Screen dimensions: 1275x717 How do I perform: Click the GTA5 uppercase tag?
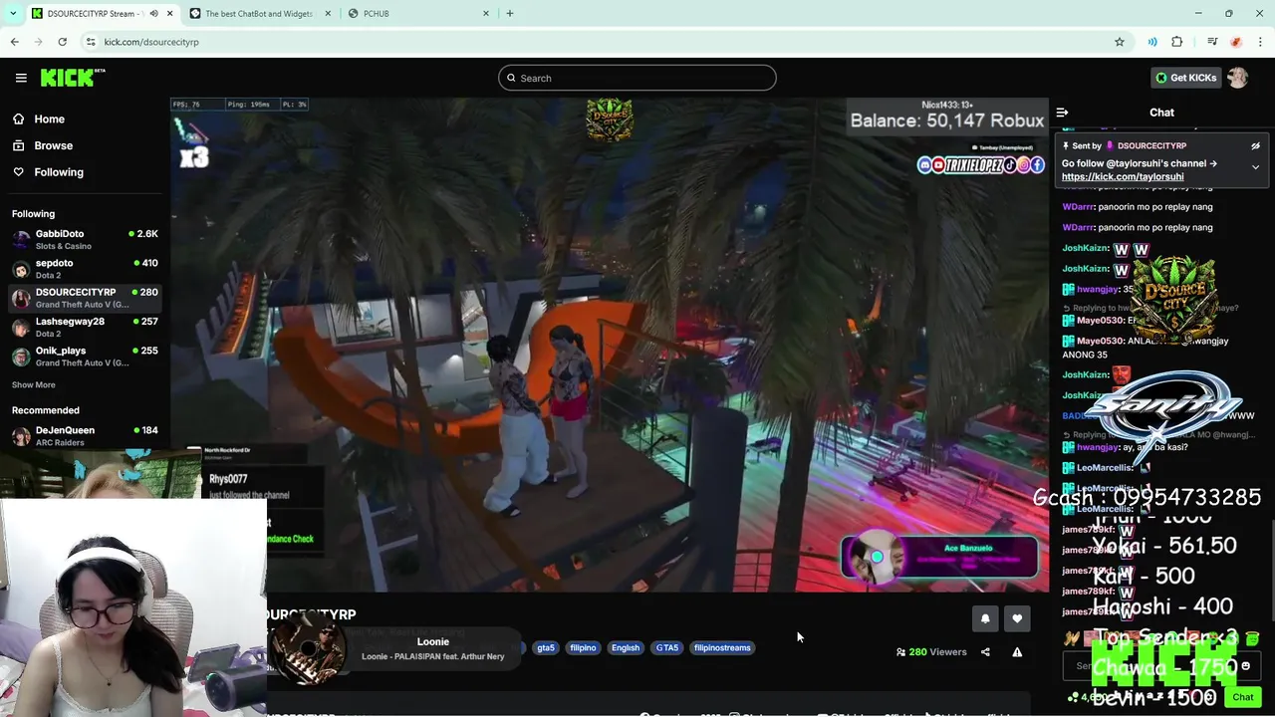point(667,648)
